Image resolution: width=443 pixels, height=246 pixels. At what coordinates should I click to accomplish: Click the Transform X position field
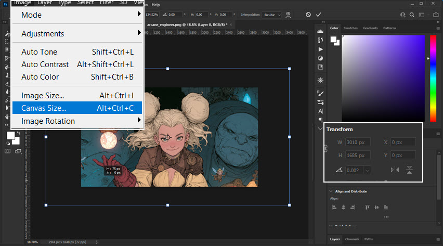click(403, 142)
